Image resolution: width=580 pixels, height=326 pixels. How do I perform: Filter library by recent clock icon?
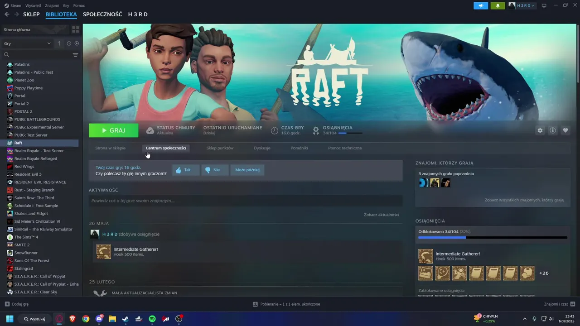(69, 43)
